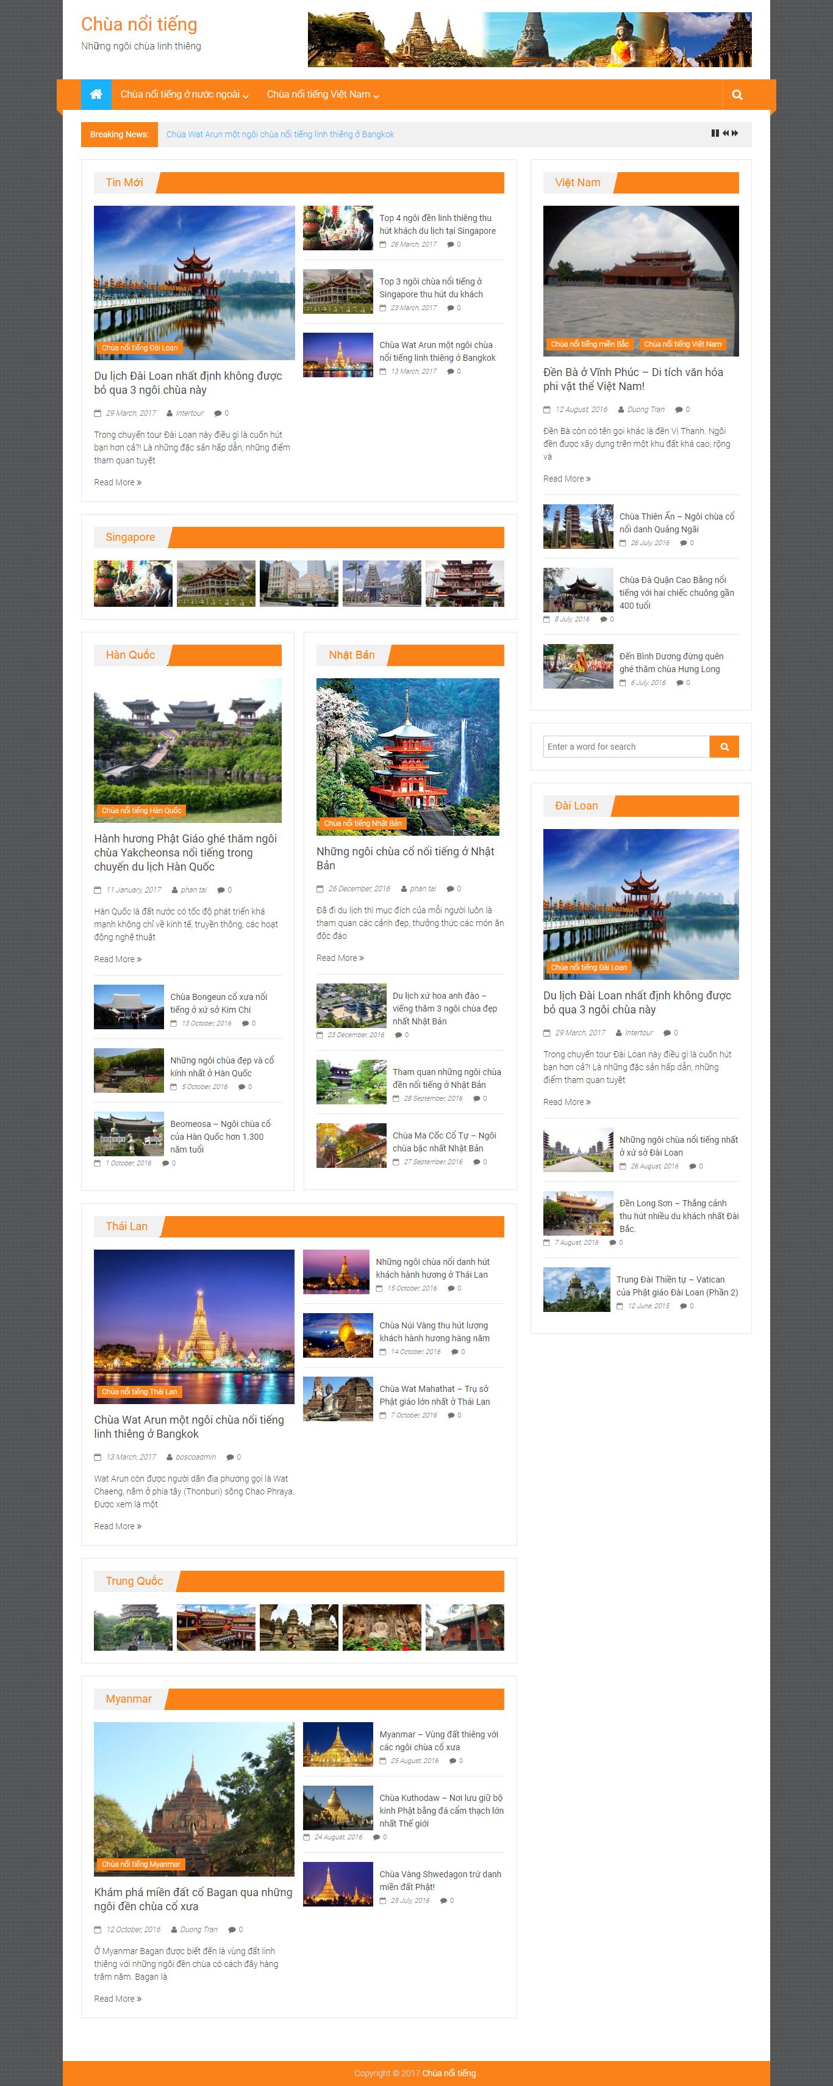Viewport: 833px width, 2086px height.
Task: Open 'Chùa Ma Cốc Cổ Tự' article
Action: click(x=444, y=1142)
